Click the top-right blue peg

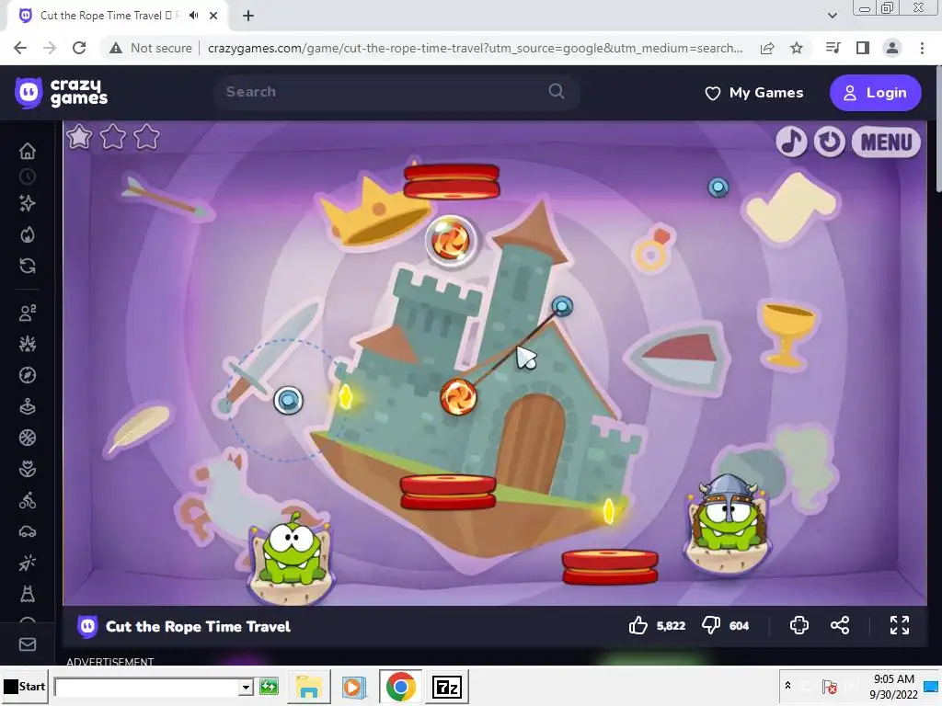point(718,188)
